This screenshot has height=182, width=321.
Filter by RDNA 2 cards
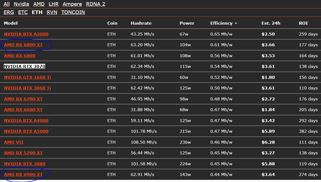coord(95,4)
